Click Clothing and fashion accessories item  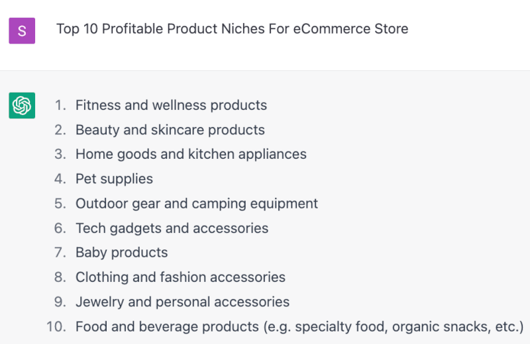[180, 277]
